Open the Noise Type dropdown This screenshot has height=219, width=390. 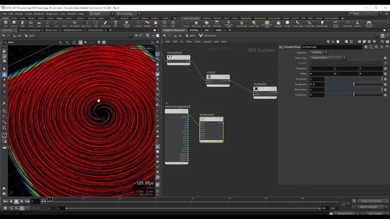coord(328,58)
